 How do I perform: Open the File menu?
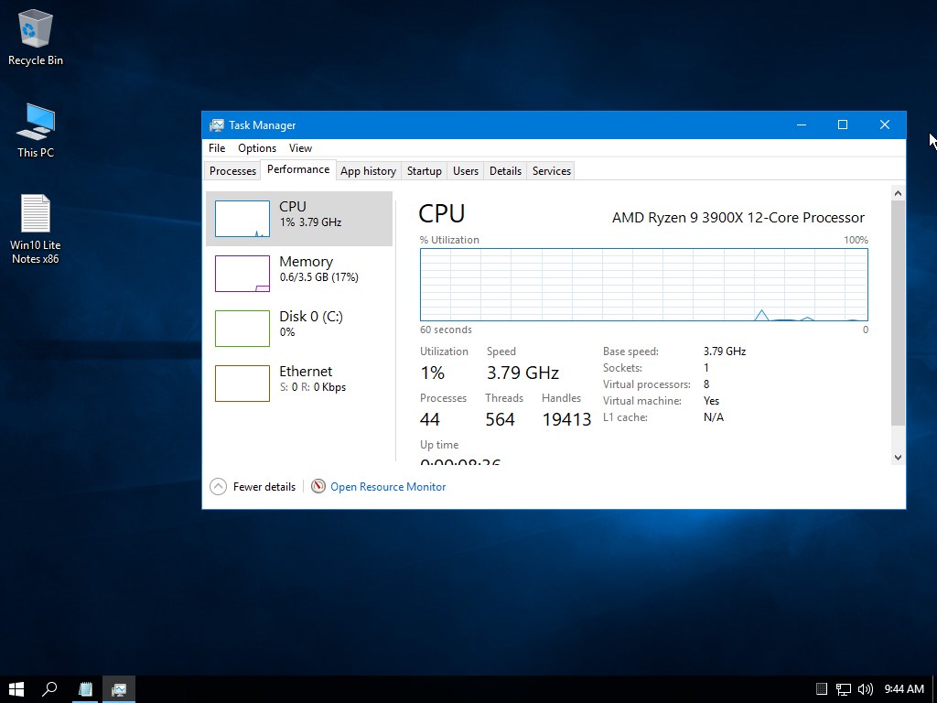[x=217, y=148]
